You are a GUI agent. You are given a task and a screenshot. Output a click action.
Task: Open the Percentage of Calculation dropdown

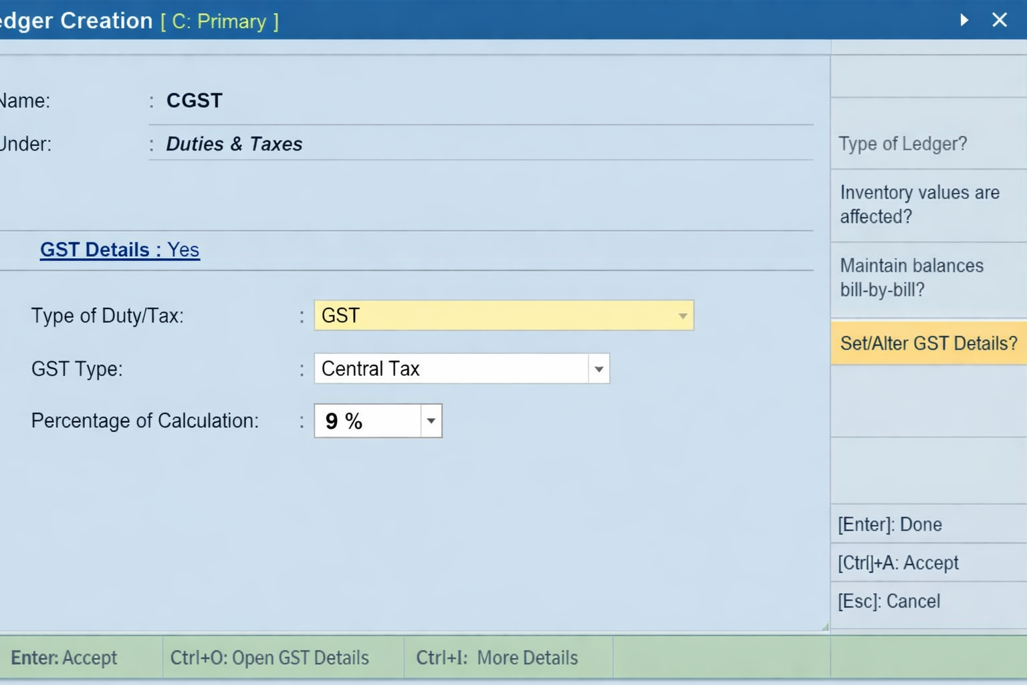(x=431, y=421)
